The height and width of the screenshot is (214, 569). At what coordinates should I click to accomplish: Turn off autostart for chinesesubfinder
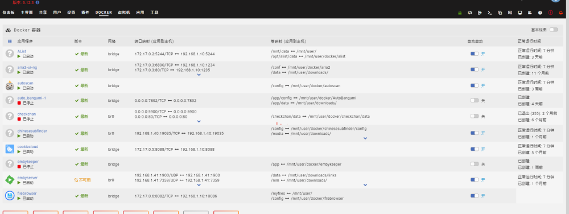(475, 133)
